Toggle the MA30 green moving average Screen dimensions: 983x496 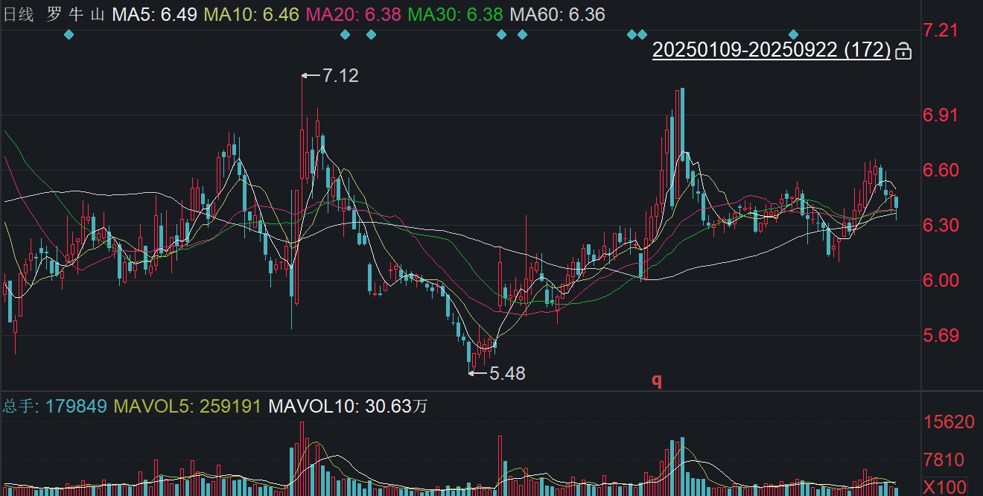455,14
